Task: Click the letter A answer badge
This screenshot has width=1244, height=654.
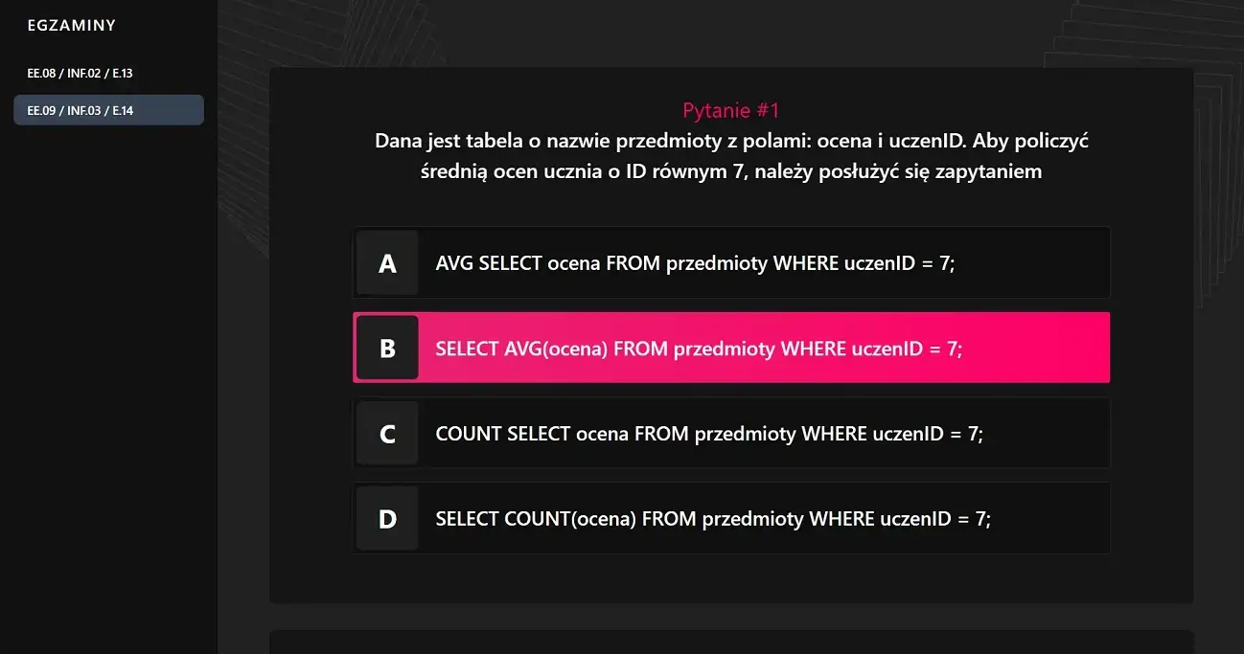Action: [387, 263]
